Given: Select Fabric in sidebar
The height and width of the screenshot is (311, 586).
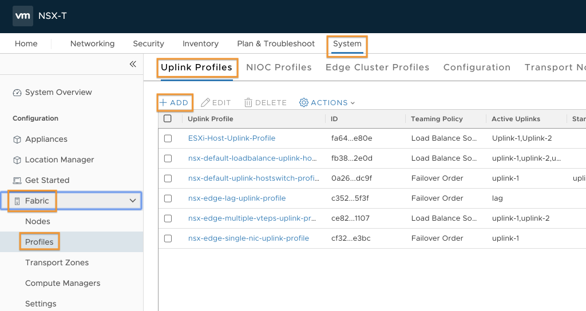Looking at the screenshot, I should pos(37,201).
